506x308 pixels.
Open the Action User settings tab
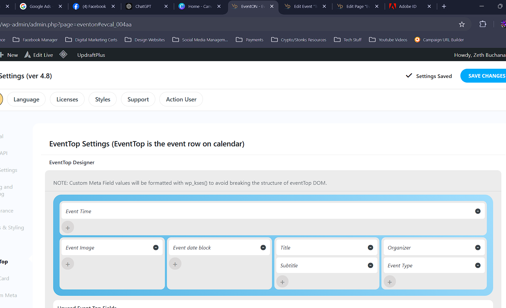tap(181, 99)
